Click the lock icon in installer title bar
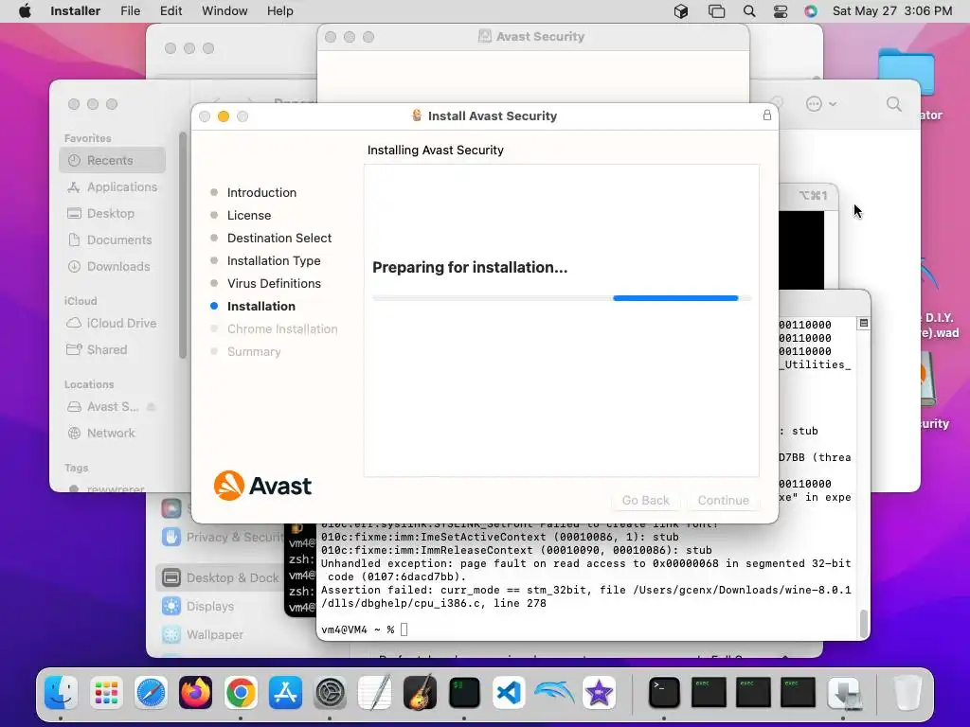 click(x=767, y=115)
